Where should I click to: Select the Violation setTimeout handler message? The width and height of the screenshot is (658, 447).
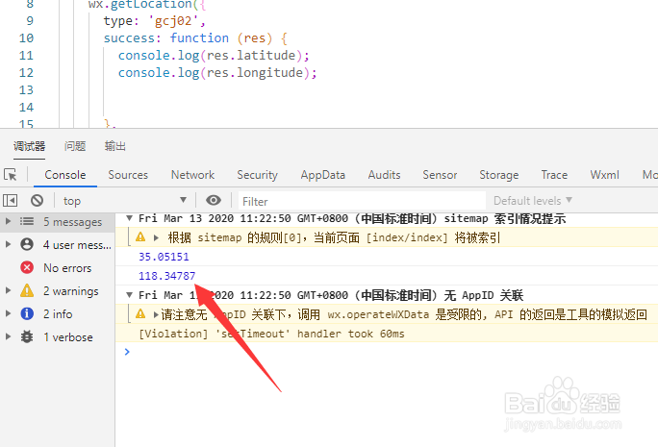pos(271,334)
